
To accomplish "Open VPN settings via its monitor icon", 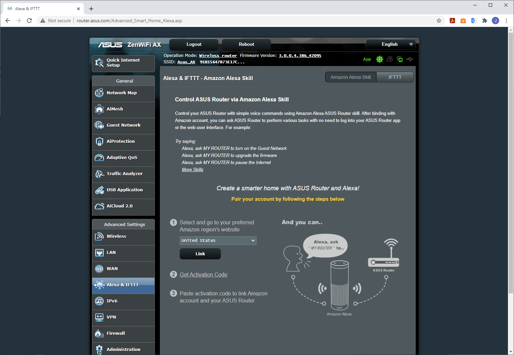I will [x=99, y=317].
